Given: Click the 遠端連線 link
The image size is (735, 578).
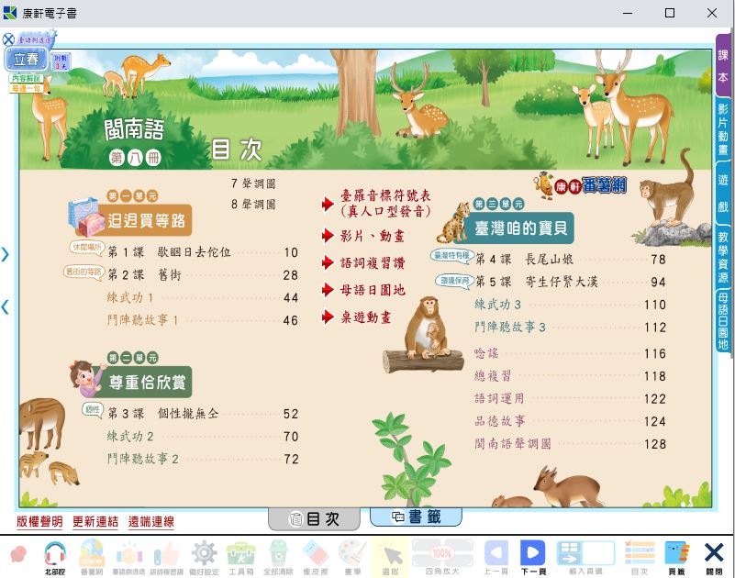Looking at the screenshot, I should pyautogui.click(x=151, y=522).
